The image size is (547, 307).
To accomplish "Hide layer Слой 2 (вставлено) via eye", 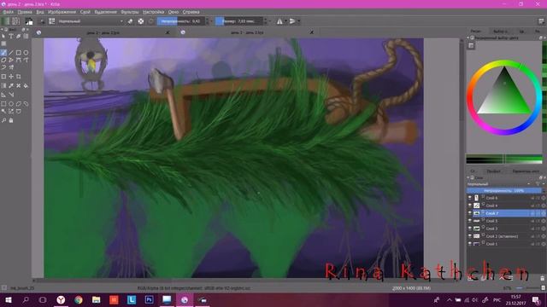I will [x=469, y=236].
